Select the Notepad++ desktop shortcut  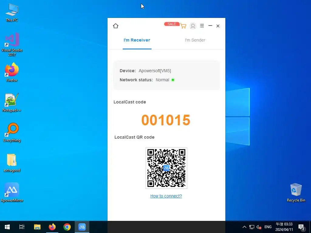pyautogui.click(x=12, y=103)
